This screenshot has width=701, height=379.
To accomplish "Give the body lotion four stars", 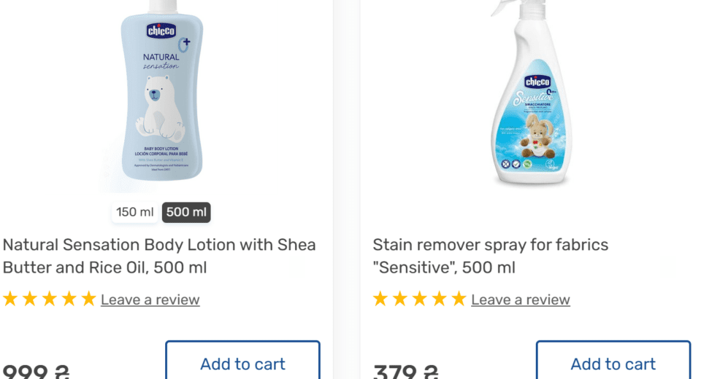I will pos(69,299).
